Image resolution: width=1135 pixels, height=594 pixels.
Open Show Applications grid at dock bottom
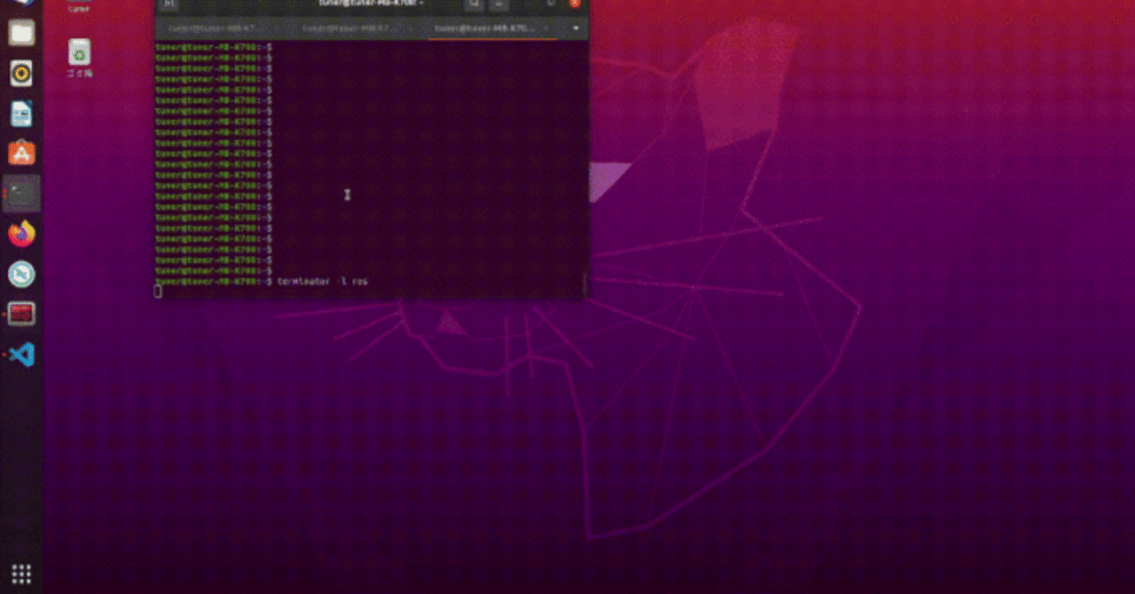[x=20, y=573]
